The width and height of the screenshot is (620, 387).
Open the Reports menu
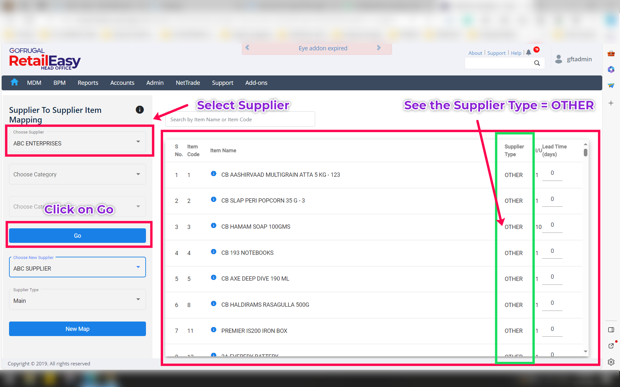click(88, 83)
